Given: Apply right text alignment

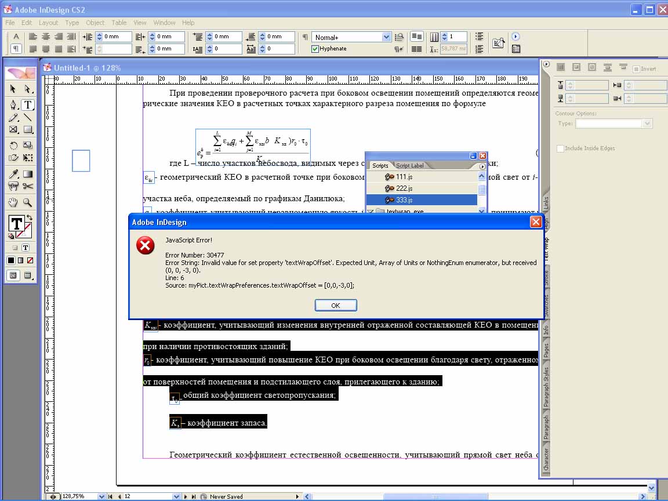Looking at the screenshot, I should click(59, 37).
